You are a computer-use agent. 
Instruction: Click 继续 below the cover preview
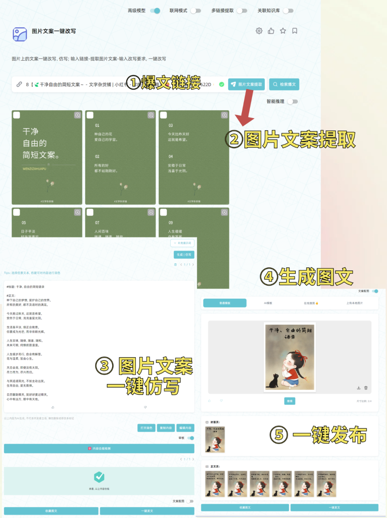[290, 401]
